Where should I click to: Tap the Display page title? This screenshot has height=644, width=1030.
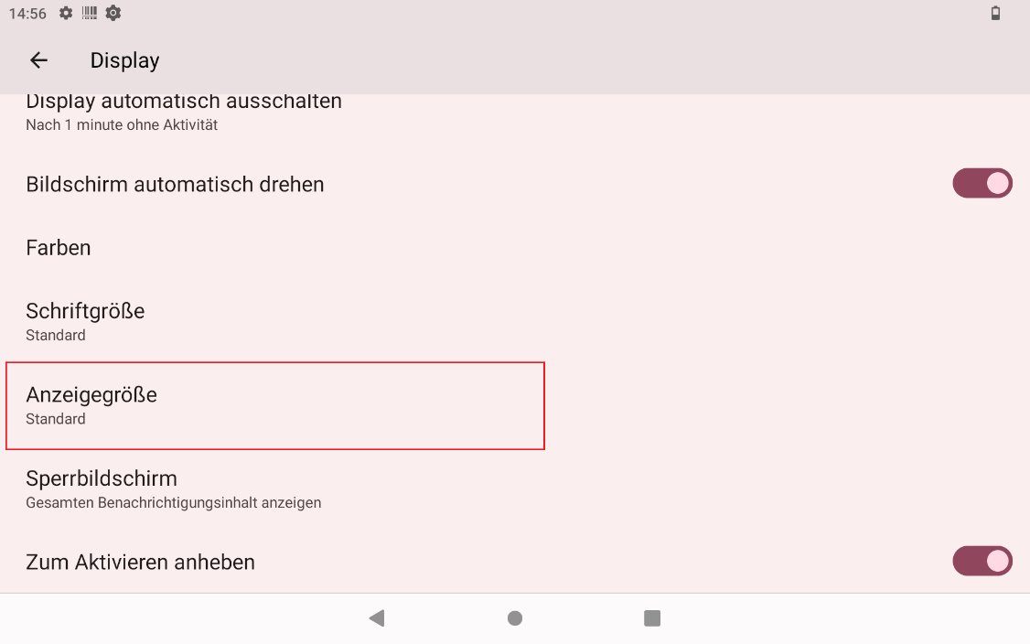[x=124, y=60]
